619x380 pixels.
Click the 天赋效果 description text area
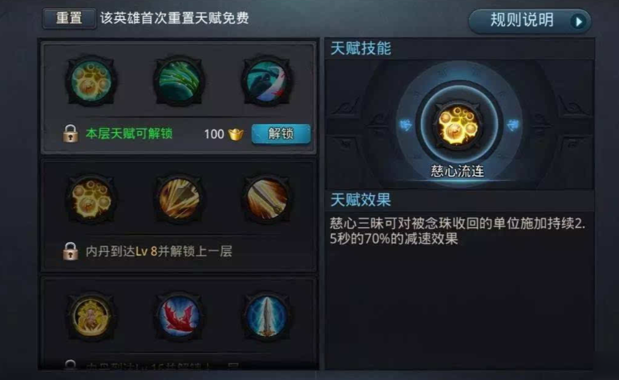coord(458,231)
